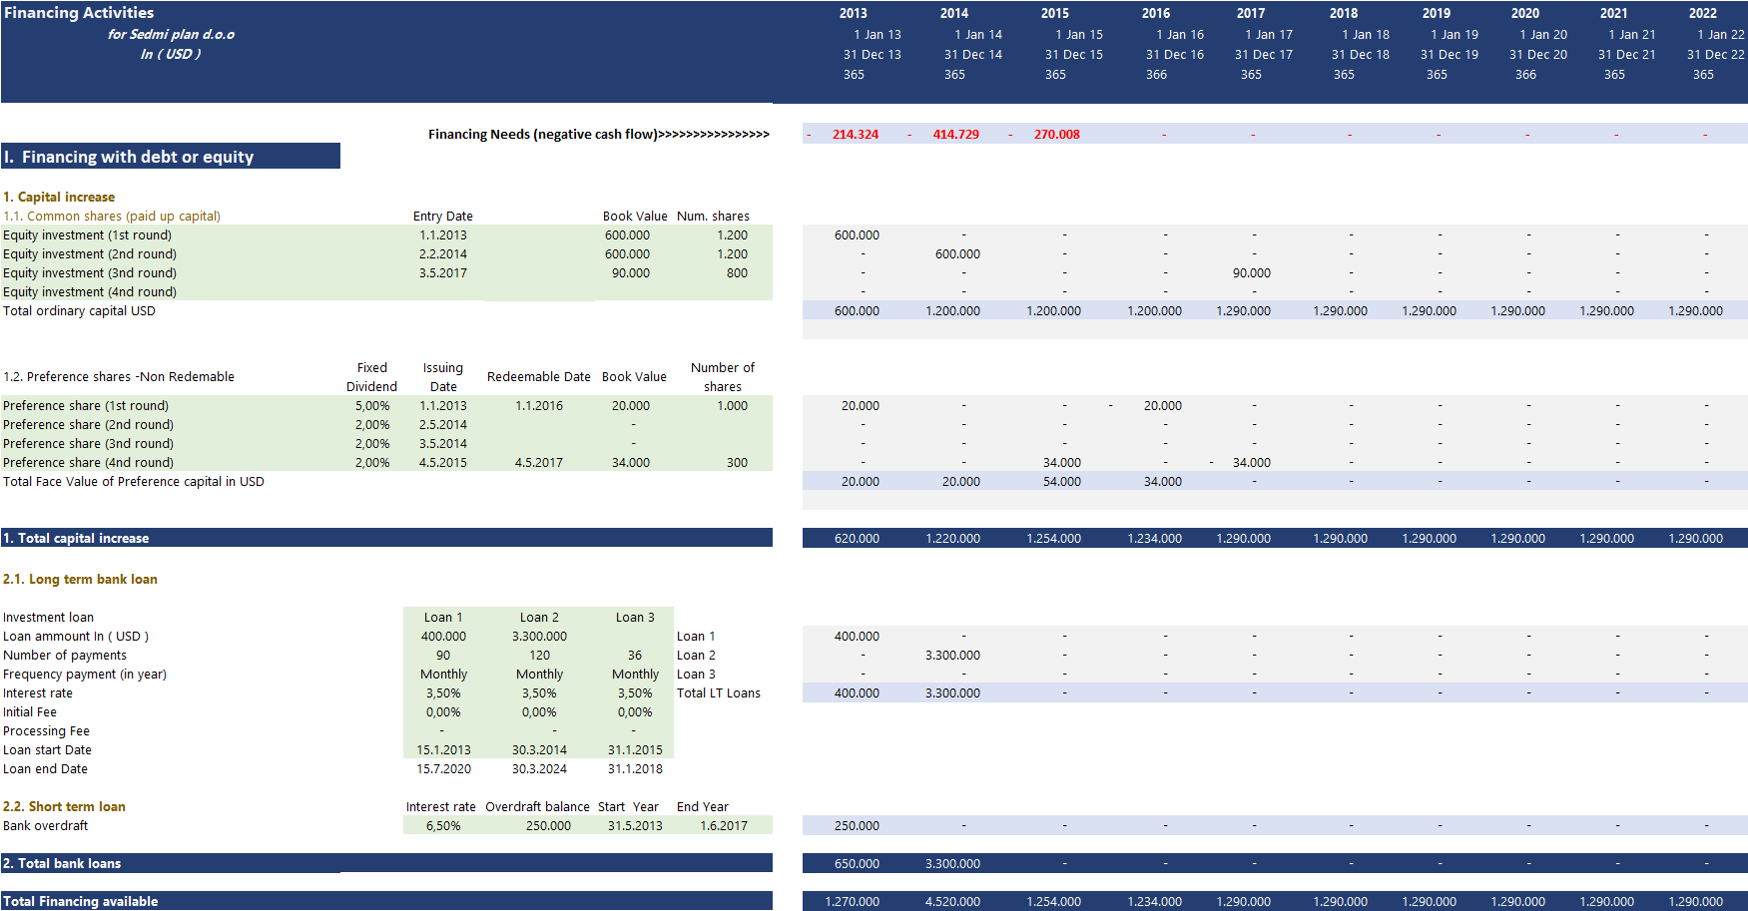Select Equity investment (3nd round) book value 90.000
Screen dimensions: 1748x911
[630, 273]
